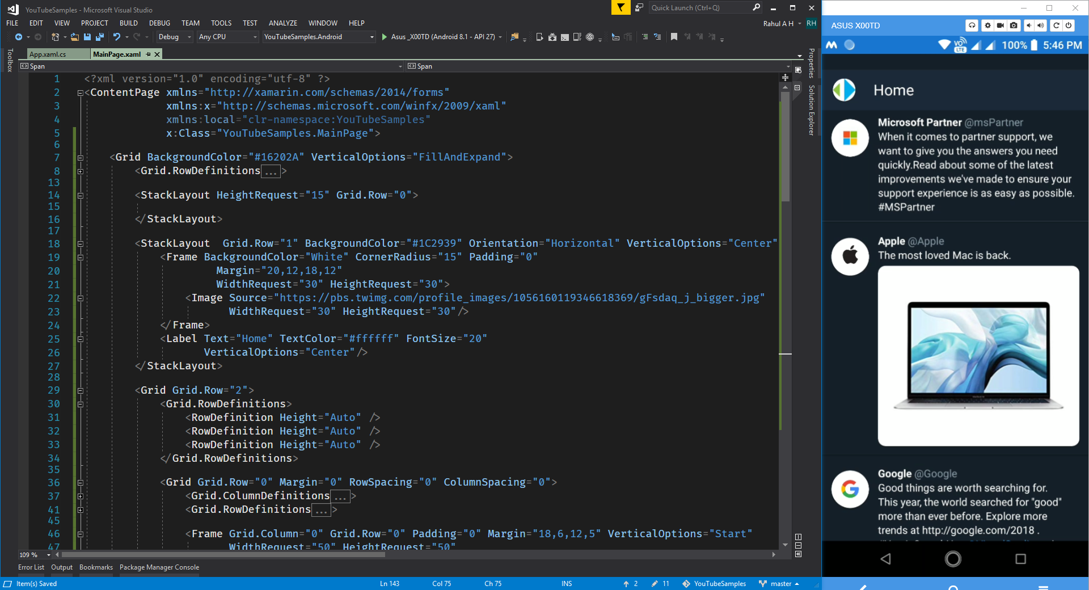Open the Debug configuration dropdown
The image size is (1089, 590).
(x=175, y=37)
